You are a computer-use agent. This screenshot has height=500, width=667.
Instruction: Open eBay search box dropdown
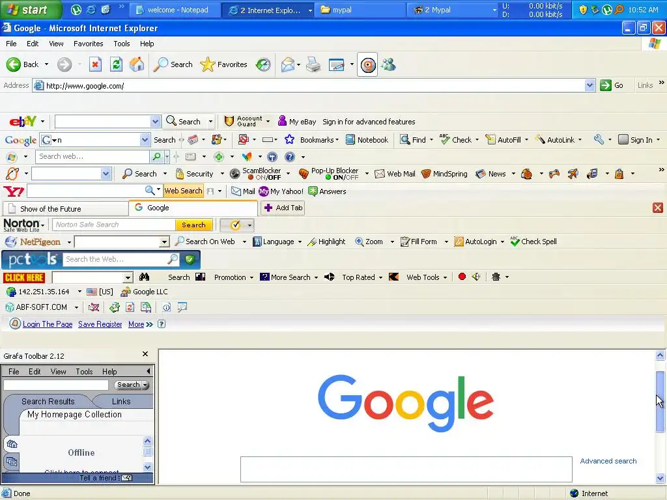point(155,122)
